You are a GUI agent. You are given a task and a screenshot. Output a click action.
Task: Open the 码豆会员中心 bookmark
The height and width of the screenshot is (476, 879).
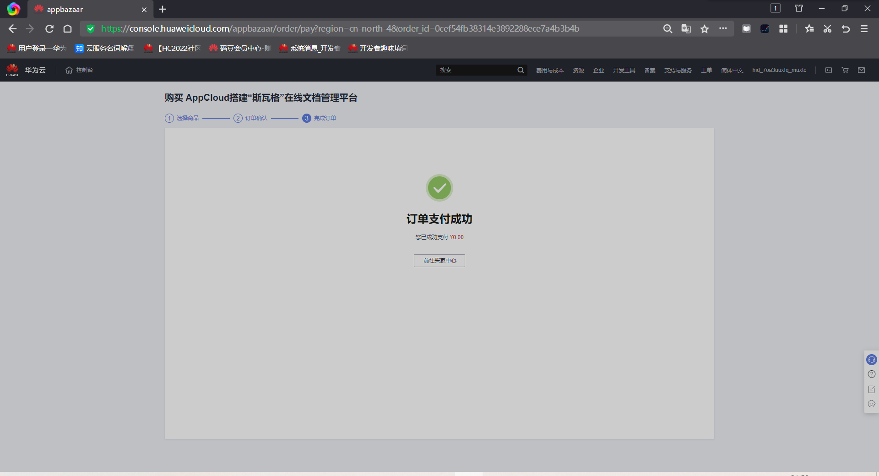coord(240,48)
